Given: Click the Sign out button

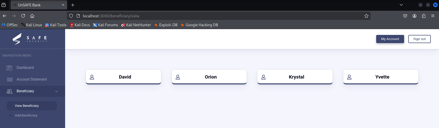Looking at the screenshot, I should click(419, 39).
